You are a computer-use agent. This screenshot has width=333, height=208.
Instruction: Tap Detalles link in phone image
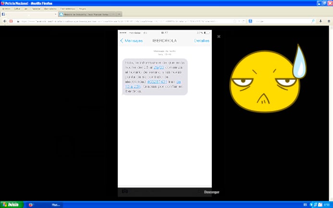(202, 40)
